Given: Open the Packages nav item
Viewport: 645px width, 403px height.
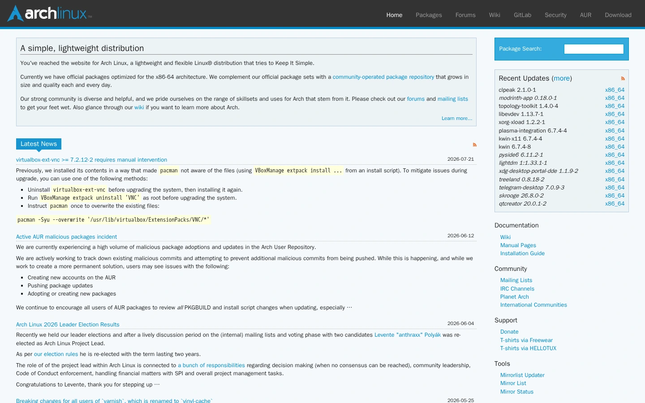Looking at the screenshot, I should click(429, 15).
